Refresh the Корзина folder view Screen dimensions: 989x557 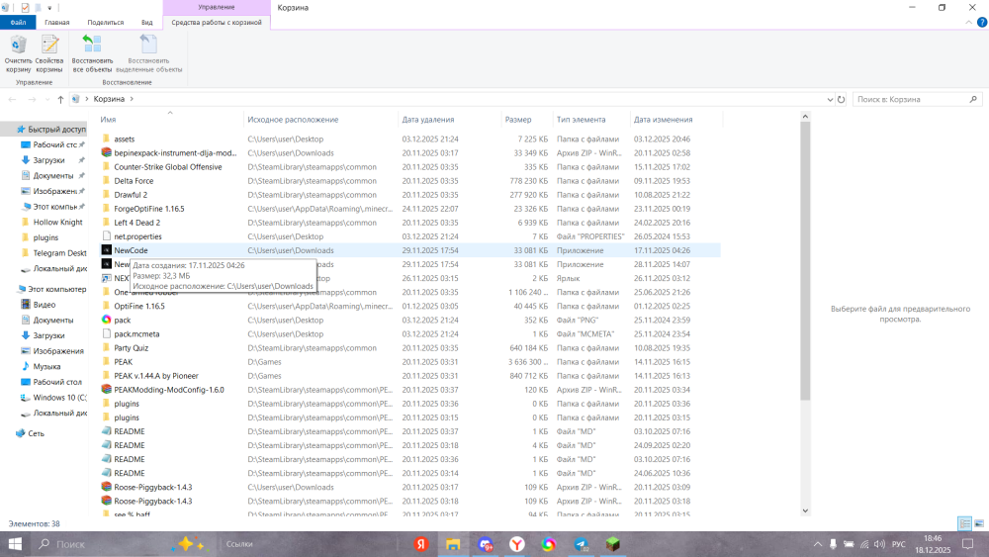click(841, 99)
